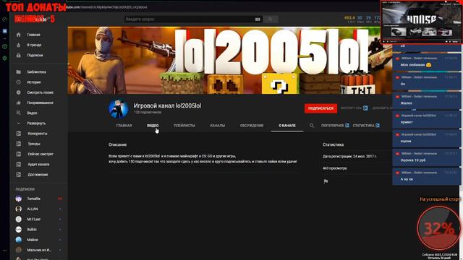463x260 pixels.
Task: Open the СТАТИСТИКА vidIQ tab
Action: (366, 126)
